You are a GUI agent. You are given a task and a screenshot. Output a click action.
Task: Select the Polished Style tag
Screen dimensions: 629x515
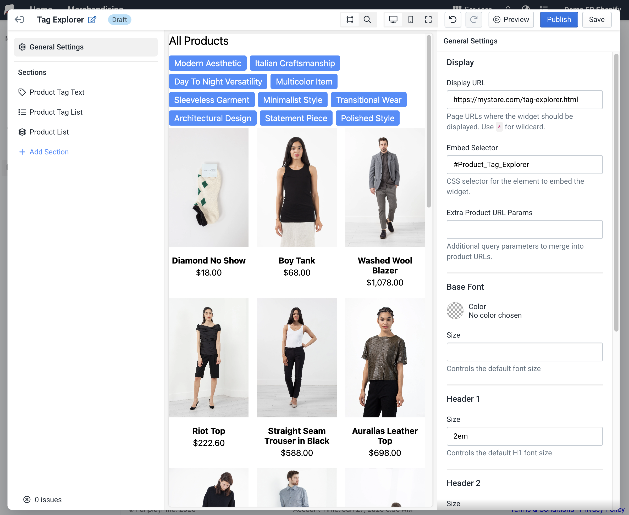[x=367, y=118]
